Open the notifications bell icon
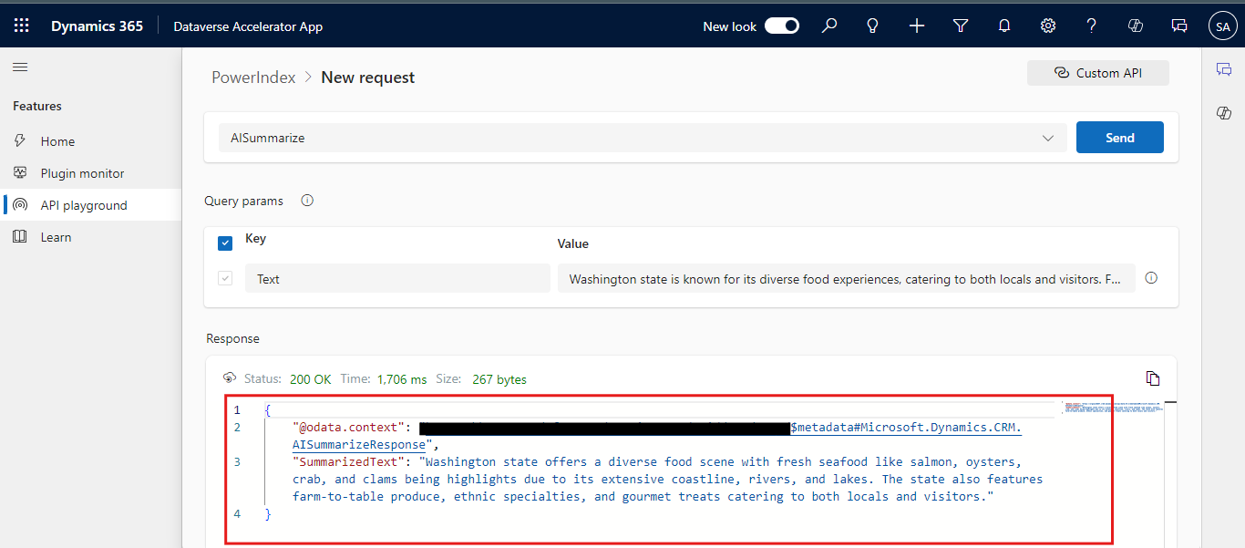The height and width of the screenshot is (548, 1245). pos(1004,26)
